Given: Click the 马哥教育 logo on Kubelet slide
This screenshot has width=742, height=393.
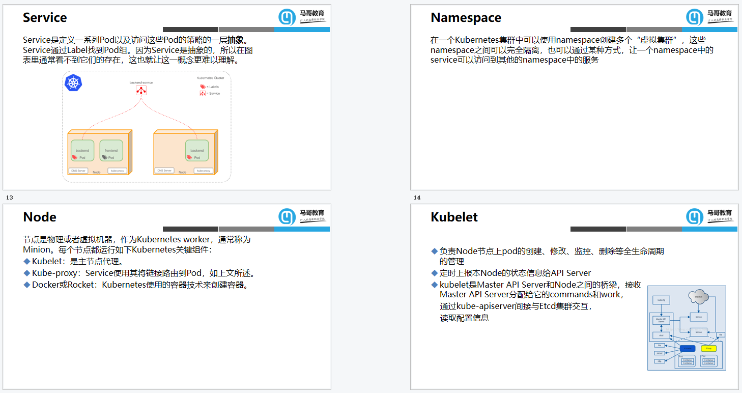Looking at the screenshot, I should 709,216.
